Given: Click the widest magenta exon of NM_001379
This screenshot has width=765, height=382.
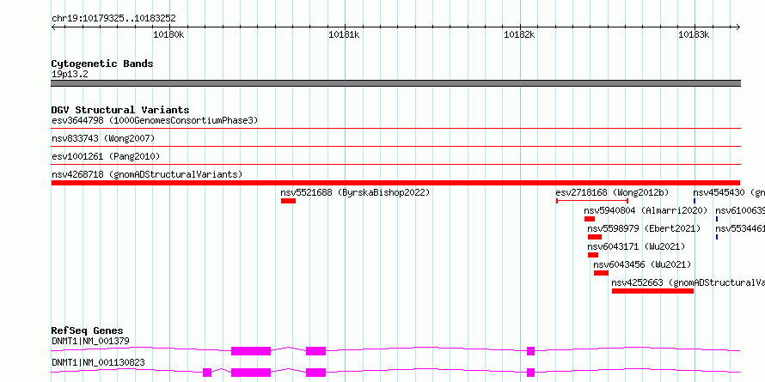Looking at the screenshot, I should (x=251, y=351).
